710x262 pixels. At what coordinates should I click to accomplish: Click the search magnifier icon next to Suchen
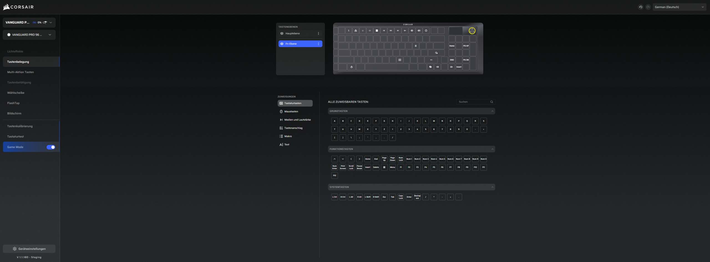(x=491, y=102)
